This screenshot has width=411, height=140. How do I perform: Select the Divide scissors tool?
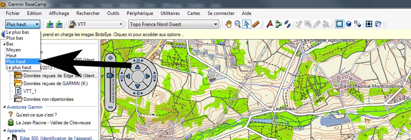(x=326, y=24)
